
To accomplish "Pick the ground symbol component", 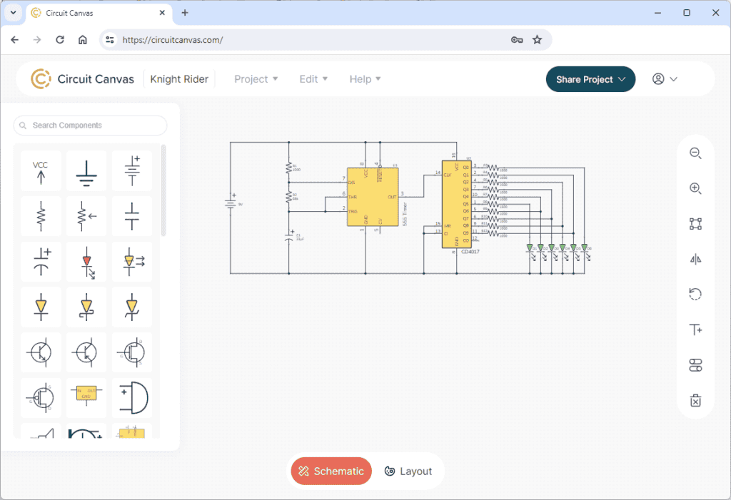I will pyautogui.click(x=86, y=170).
